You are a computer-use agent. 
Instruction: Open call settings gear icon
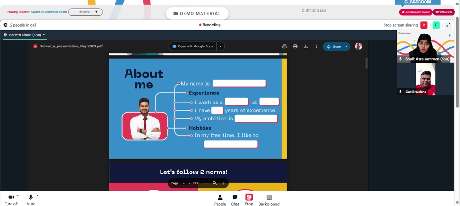(x=5, y=25)
